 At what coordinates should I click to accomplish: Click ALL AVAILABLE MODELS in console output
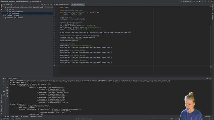click(18, 83)
